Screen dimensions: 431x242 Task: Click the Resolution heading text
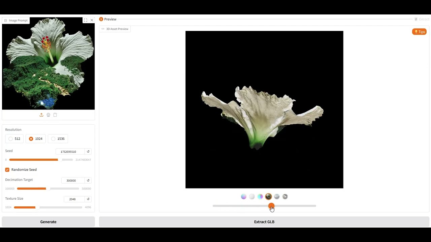pos(13,130)
